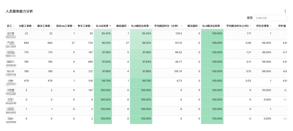Select the 684 分配工单数 cell
This screenshot has height=131, width=293.
26,43
